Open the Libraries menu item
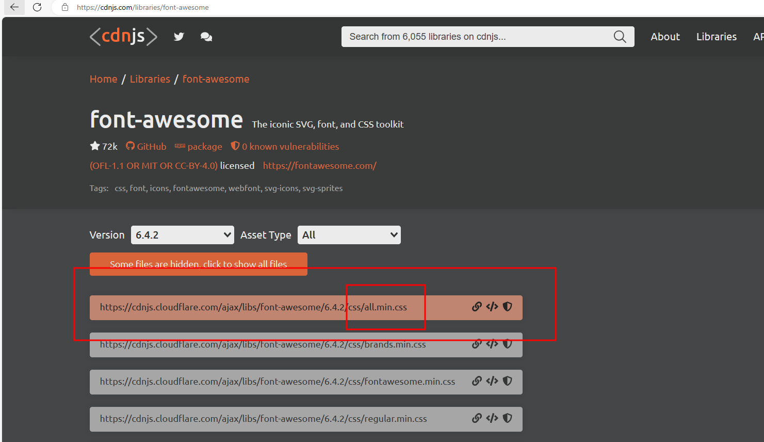This screenshot has width=764, height=442. pos(717,37)
